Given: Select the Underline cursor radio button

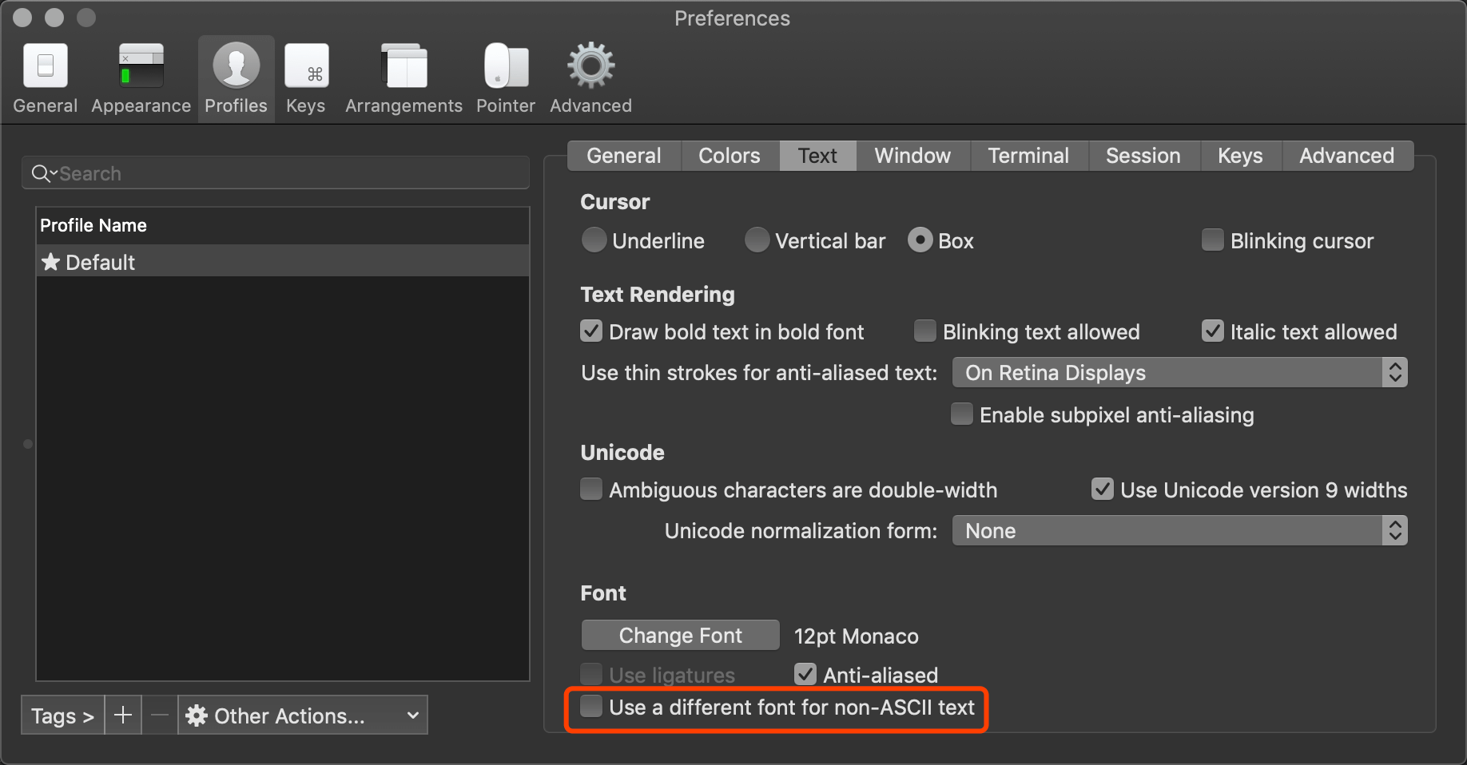Looking at the screenshot, I should 594,240.
